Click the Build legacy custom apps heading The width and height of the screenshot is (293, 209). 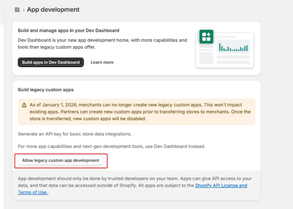[x=45, y=90]
